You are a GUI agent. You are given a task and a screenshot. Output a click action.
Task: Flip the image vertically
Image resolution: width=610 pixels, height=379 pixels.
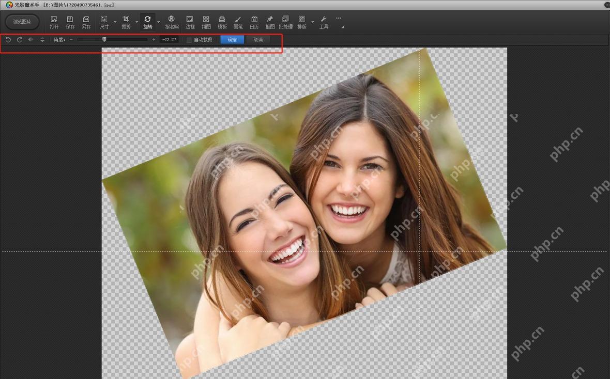coord(42,40)
